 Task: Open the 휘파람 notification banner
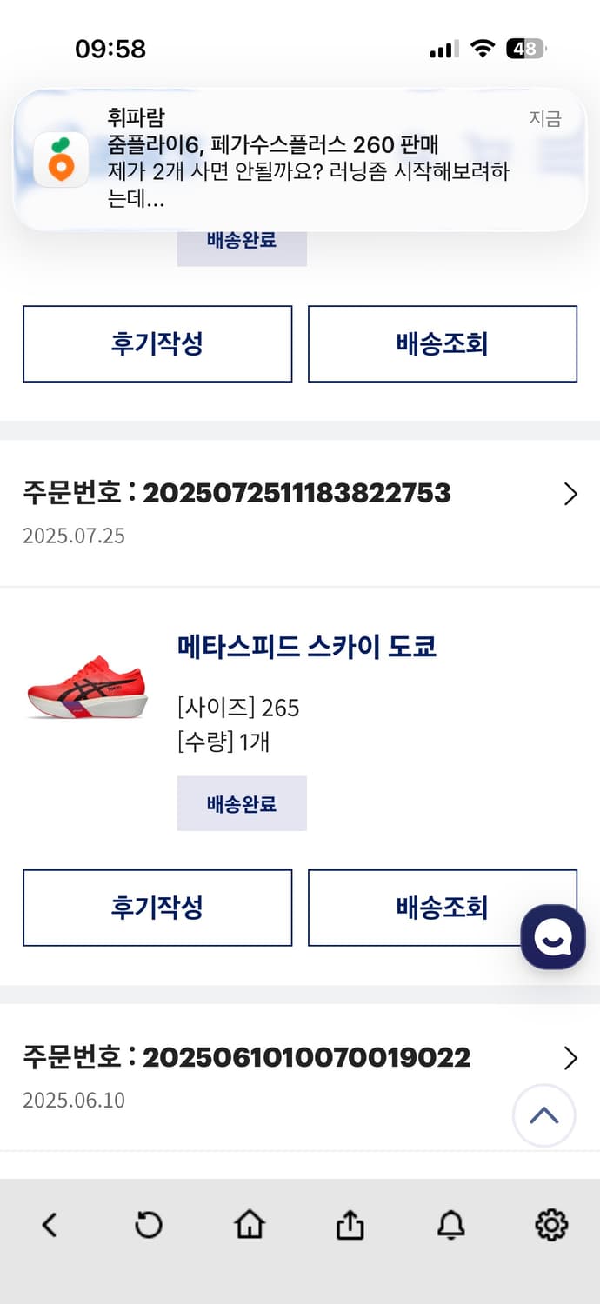click(x=300, y=156)
